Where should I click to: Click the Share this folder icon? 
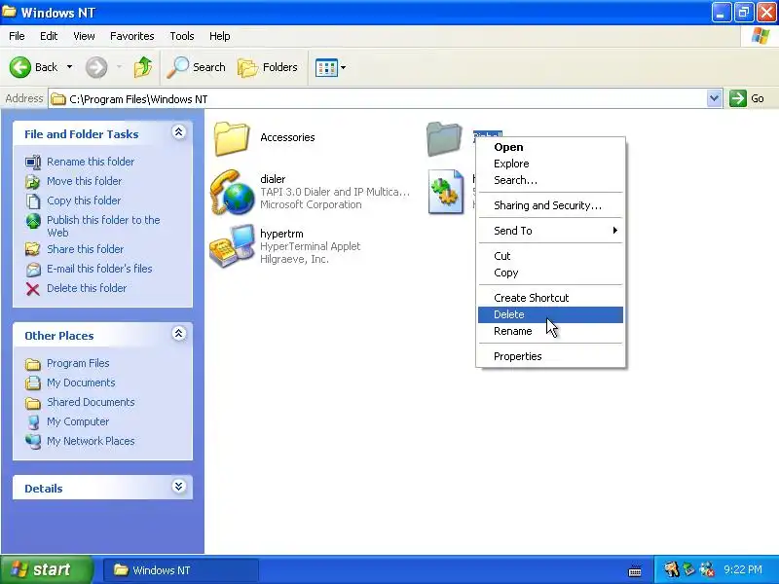pos(33,249)
